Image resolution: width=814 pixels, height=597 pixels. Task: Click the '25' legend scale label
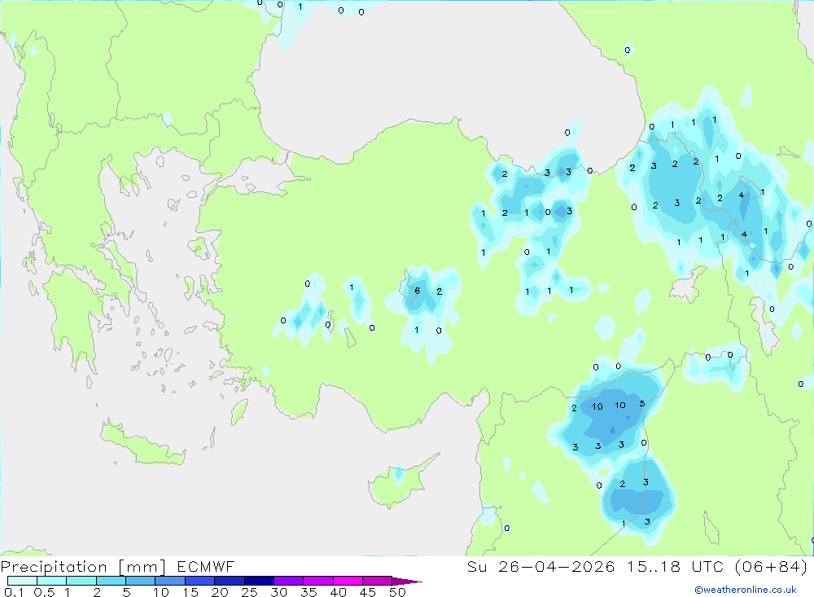coord(249,592)
